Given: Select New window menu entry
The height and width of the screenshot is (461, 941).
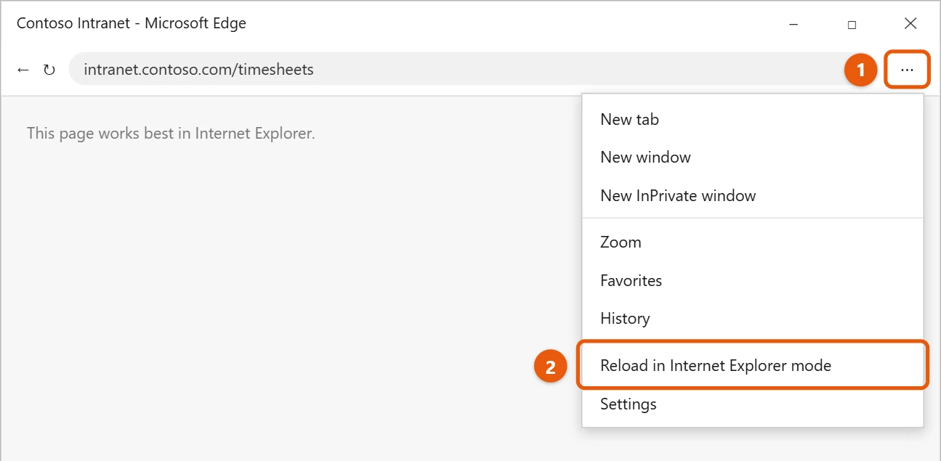Looking at the screenshot, I should 753,158.
